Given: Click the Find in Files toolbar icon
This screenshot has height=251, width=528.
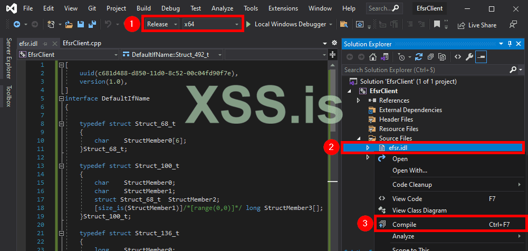Looking at the screenshot, I should (343, 24).
